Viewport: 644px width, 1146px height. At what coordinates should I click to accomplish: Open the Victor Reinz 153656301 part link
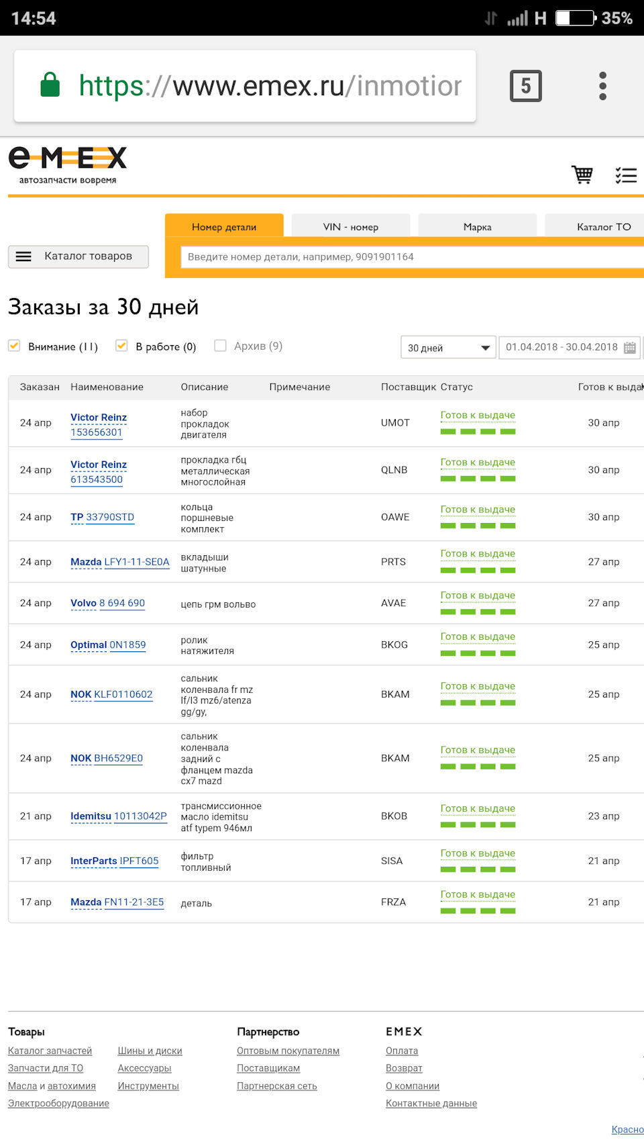pyautogui.click(x=99, y=425)
